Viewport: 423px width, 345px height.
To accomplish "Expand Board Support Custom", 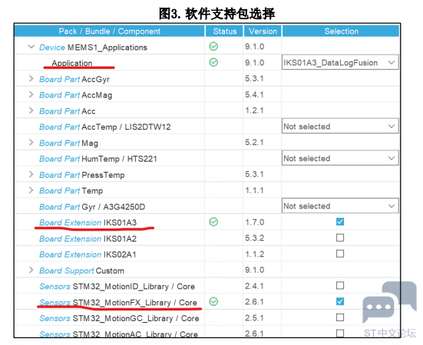I will click(x=31, y=270).
